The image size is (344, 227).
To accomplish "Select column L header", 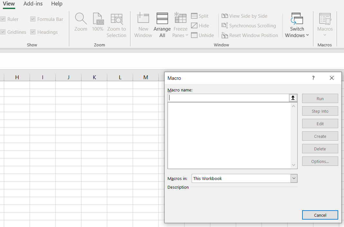I will 120,77.
